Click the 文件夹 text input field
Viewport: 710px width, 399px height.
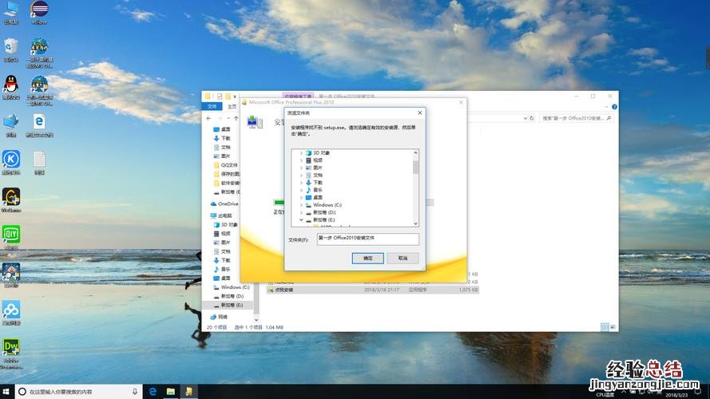(x=367, y=239)
